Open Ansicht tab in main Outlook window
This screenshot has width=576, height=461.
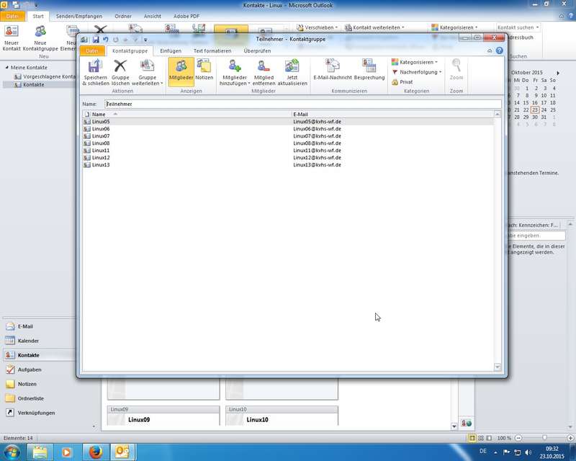pyautogui.click(x=153, y=16)
